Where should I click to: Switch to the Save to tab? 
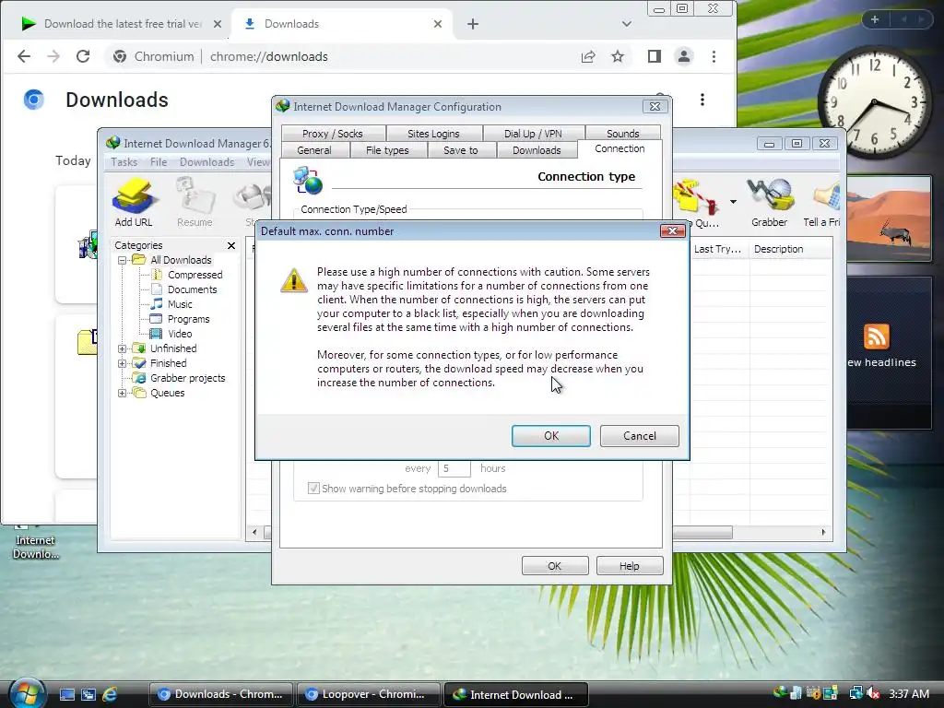click(461, 150)
